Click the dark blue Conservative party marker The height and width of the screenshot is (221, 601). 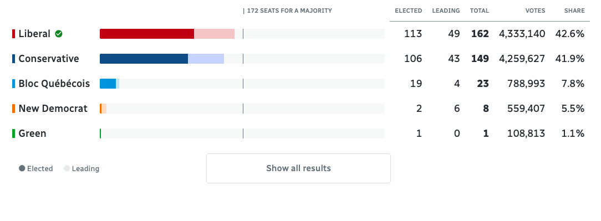tap(14, 59)
